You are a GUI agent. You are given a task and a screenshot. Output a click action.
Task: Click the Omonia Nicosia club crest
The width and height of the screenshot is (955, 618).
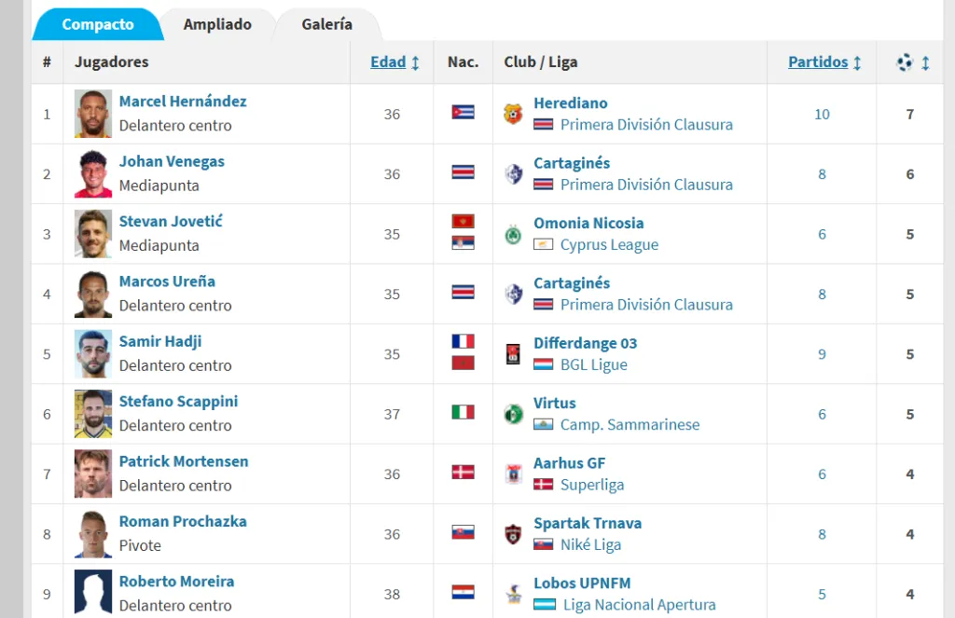point(513,234)
